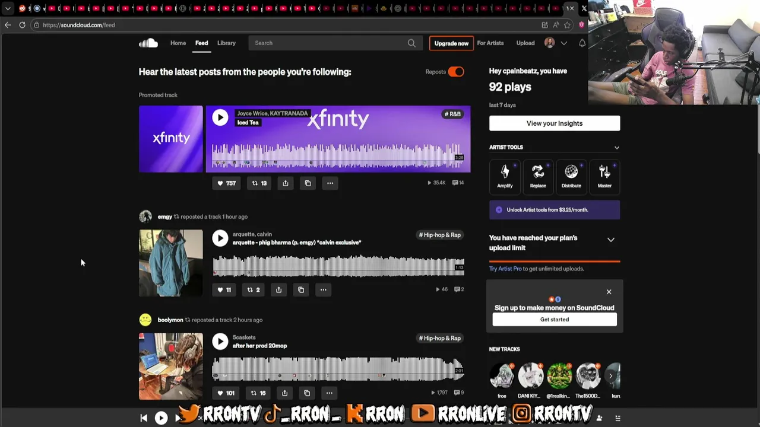Like the Iced Tea track (757)

pyautogui.click(x=226, y=183)
